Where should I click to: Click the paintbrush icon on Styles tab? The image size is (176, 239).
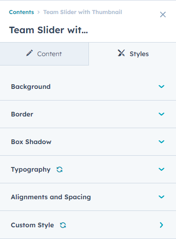[x=121, y=53]
